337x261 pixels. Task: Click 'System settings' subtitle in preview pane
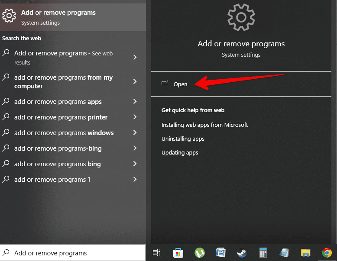point(241,55)
